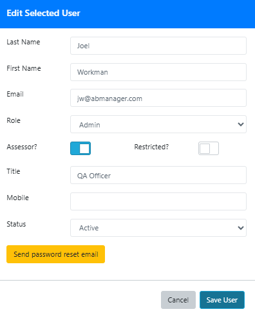The image size is (255, 316).
Task: Send password reset email
Action: [55, 254]
